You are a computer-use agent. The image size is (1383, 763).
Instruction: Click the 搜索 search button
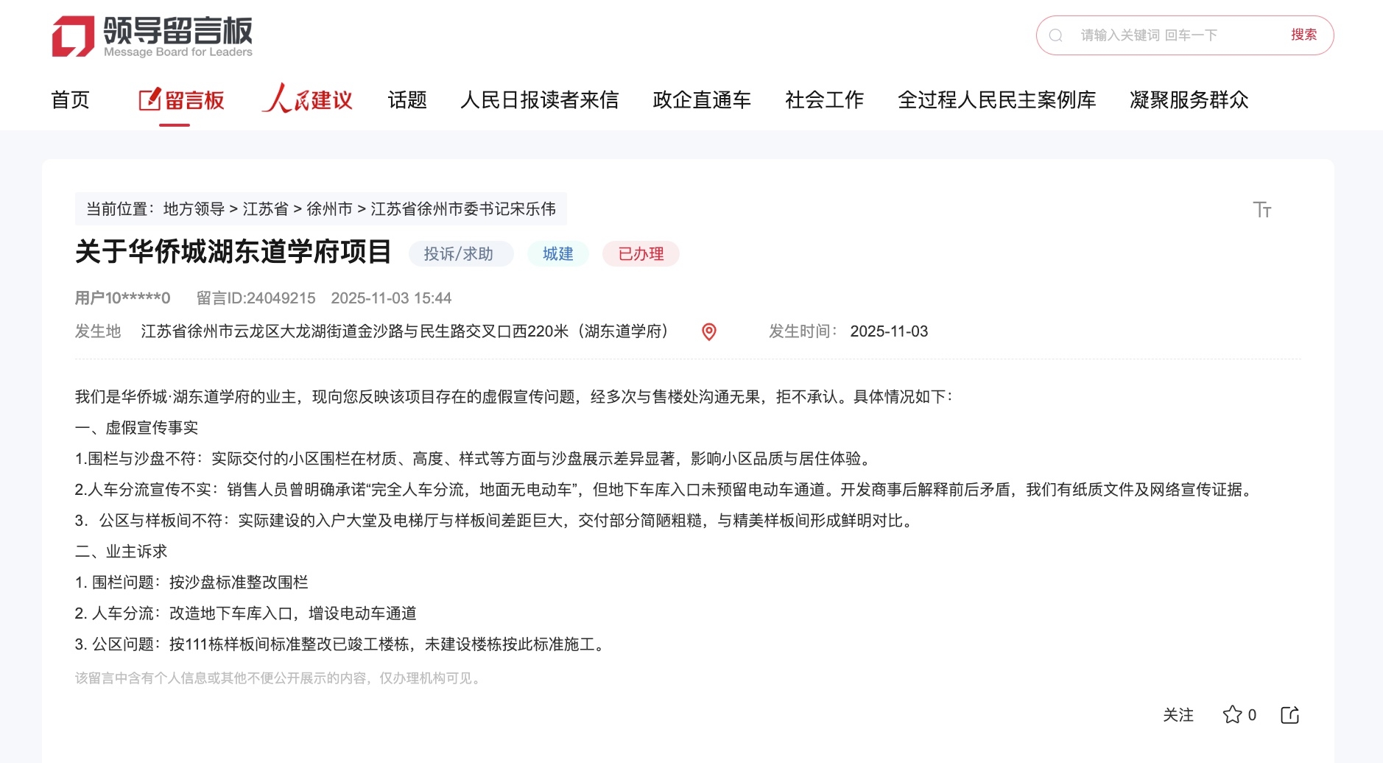click(1304, 35)
